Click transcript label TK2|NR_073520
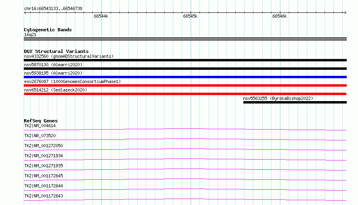 coord(40,136)
